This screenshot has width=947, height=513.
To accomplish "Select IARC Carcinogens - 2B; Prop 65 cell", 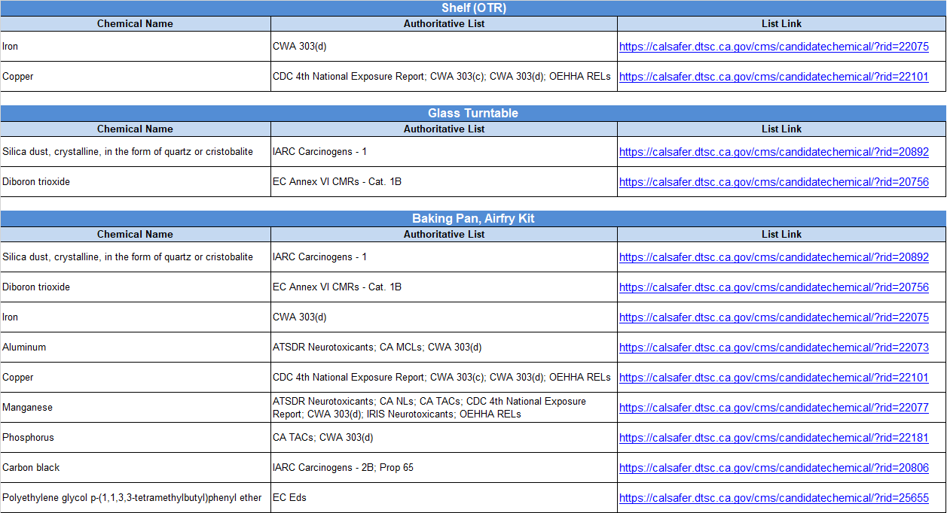I will (x=444, y=468).
